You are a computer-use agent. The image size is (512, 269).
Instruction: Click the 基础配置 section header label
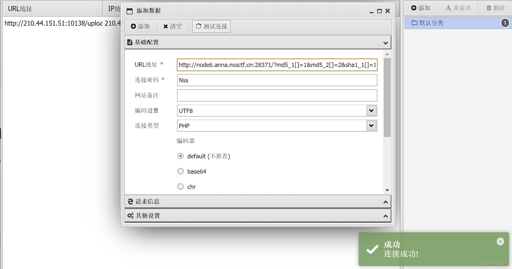(x=147, y=42)
